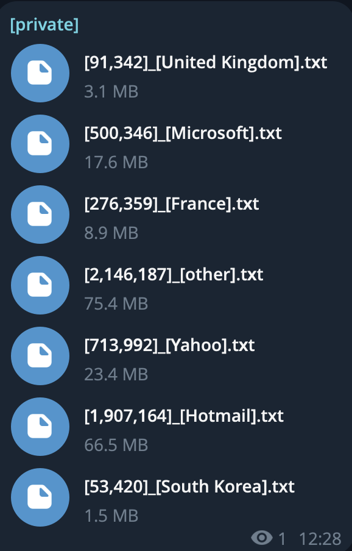Open the [private] sender name link

(44, 24)
